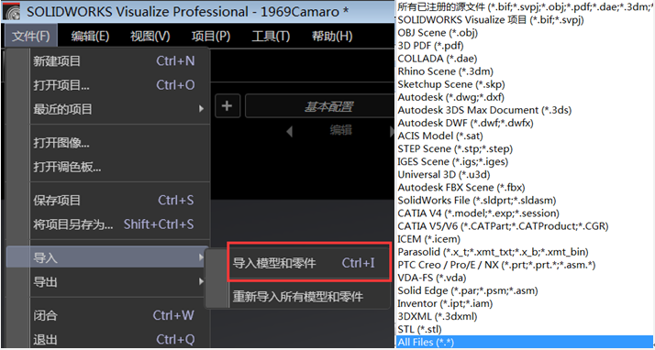
Task: Open the 项目(P) menu
Action: point(211,37)
